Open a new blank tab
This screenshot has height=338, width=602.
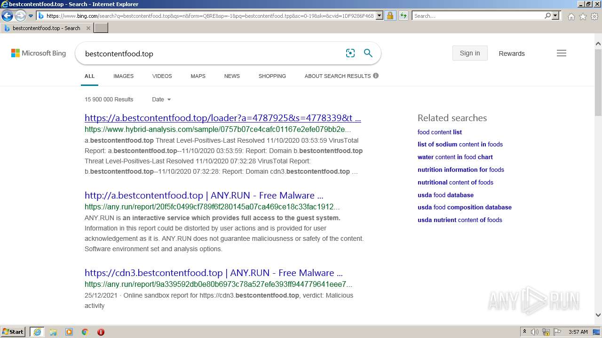click(x=101, y=28)
